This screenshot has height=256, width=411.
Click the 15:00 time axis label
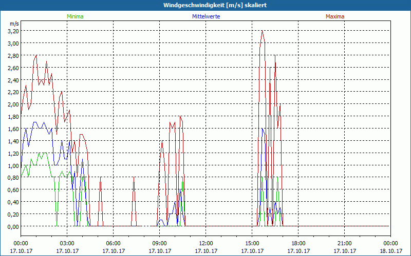click(x=252, y=243)
